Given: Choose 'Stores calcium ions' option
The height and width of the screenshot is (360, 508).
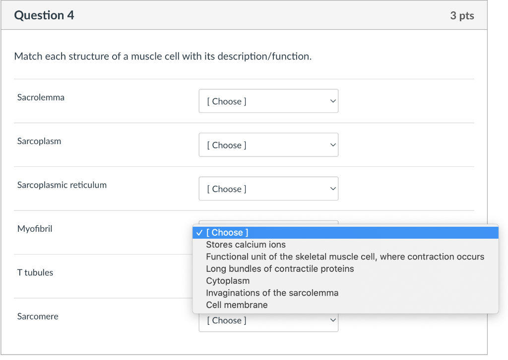Looking at the screenshot, I should click(246, 245).
